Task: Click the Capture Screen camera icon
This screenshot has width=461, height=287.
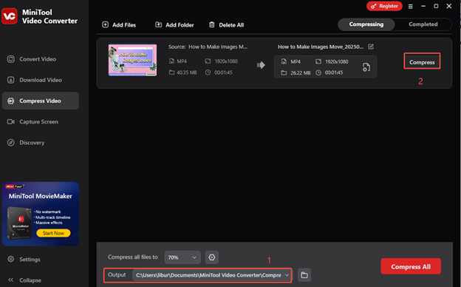Action: 11,122
